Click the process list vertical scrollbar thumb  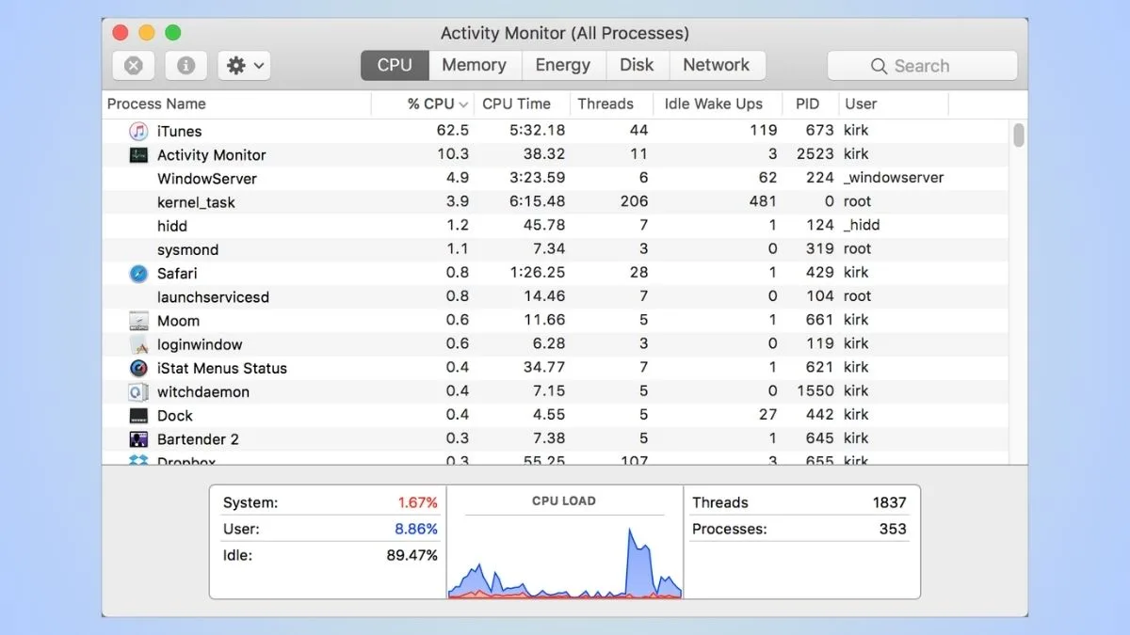(1019, 135)
